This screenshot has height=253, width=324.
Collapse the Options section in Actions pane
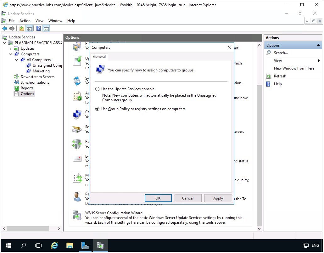[x=318, y=45]
